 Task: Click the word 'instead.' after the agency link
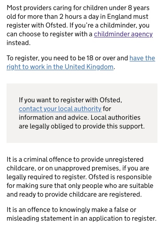[x=18, y=43]
